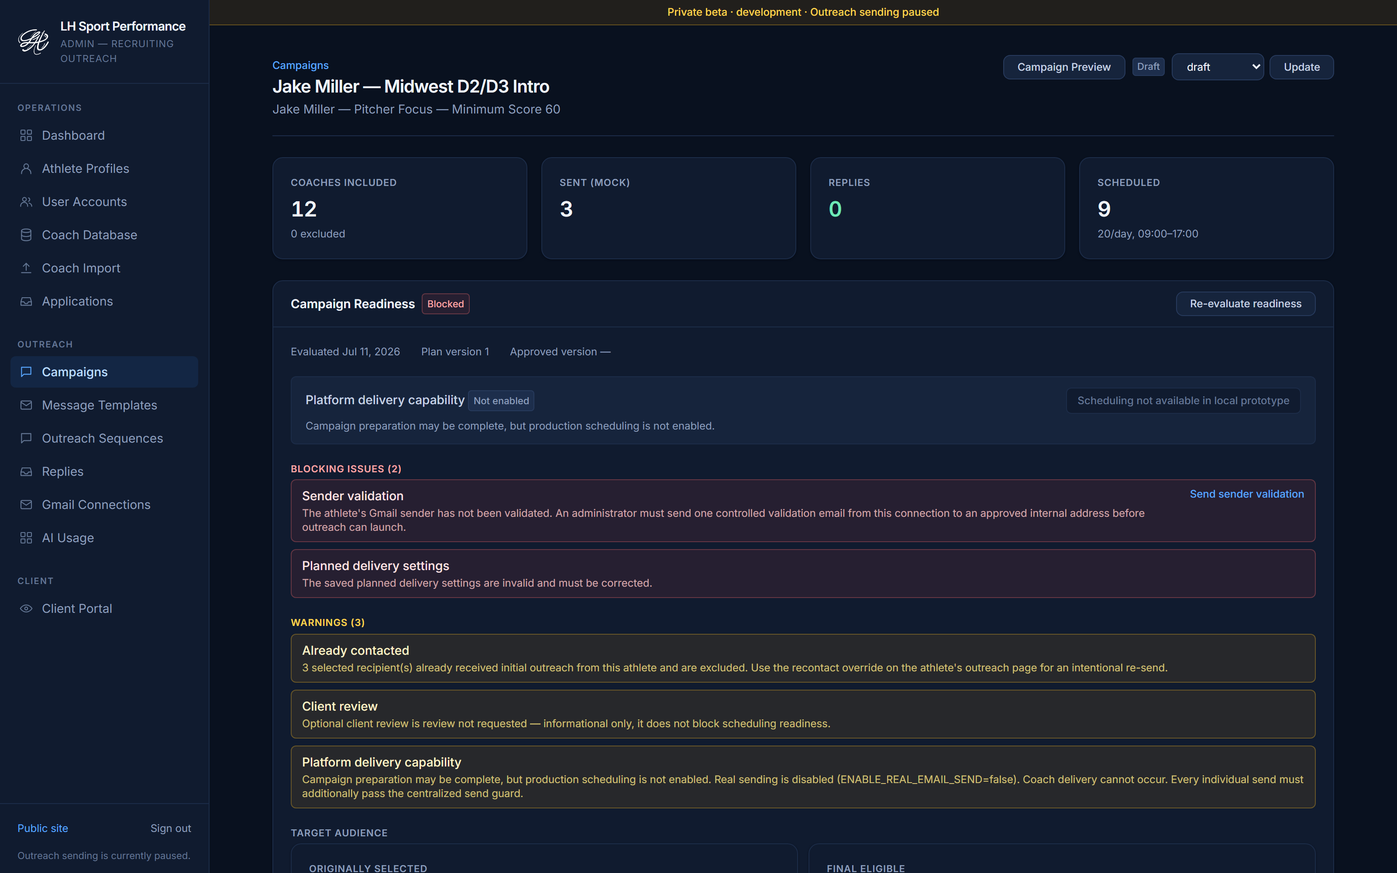Click the User Accounts people icon
1397x873 pixels.
(x=26, y=202)
